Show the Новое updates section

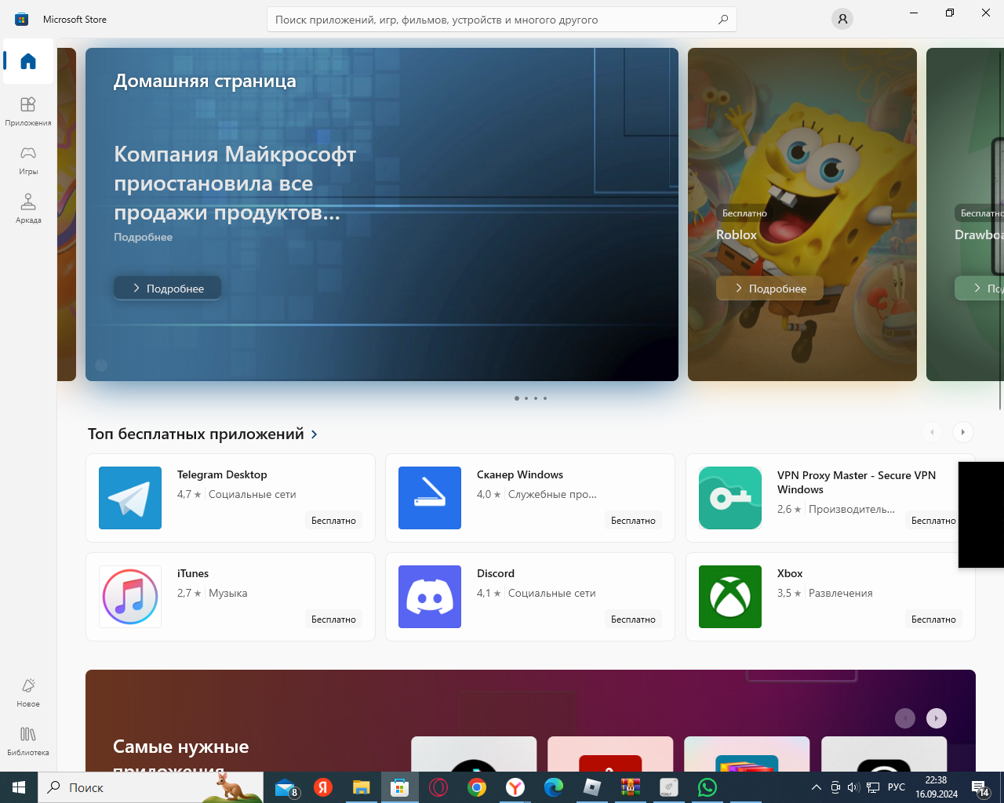[28, 692]
